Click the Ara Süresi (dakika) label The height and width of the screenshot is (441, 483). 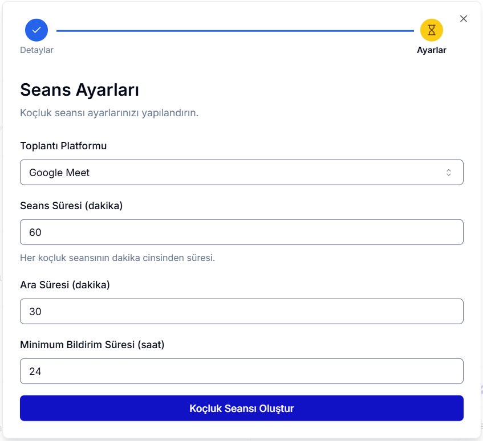point(65,285)
